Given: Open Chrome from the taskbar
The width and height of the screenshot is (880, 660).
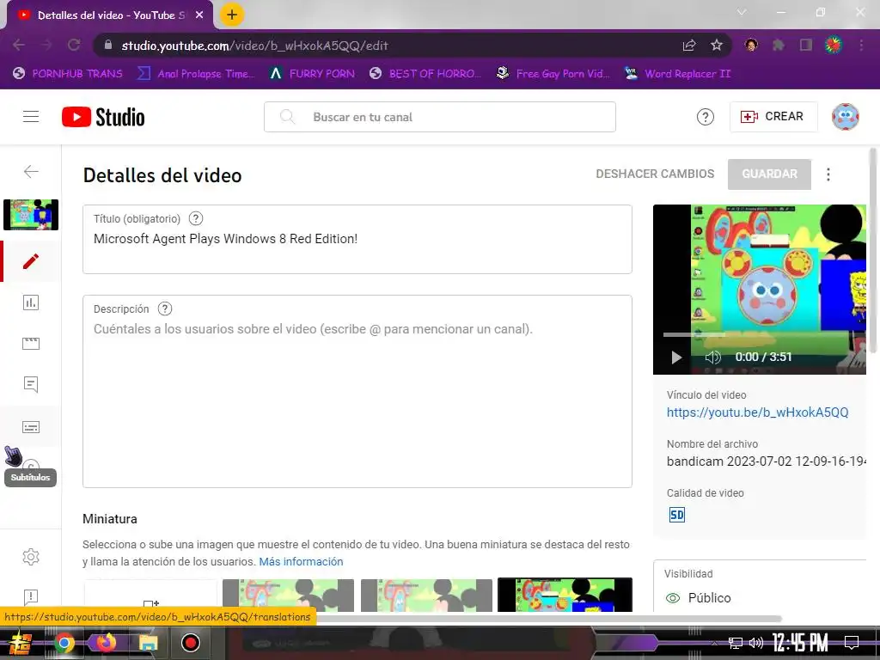Looking at the screenshot, I should tap(64, 643).
